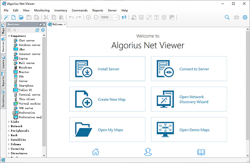Screen dimensions: 250x163
Task: Select the Laptop device item
Action: click(21, 58)
